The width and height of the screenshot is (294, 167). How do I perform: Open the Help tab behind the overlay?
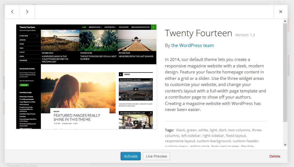(279, 2)
